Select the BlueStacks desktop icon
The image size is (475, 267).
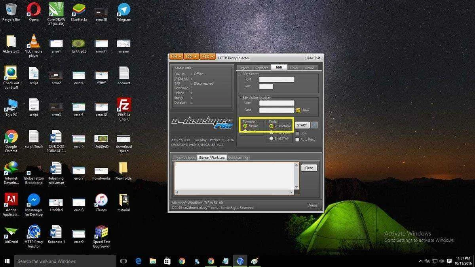tap(79, 12)
